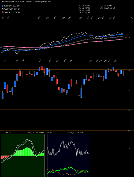Click the 754 price axis label
The width and height of the screenshot is (134, 177).
pos(129,149)
